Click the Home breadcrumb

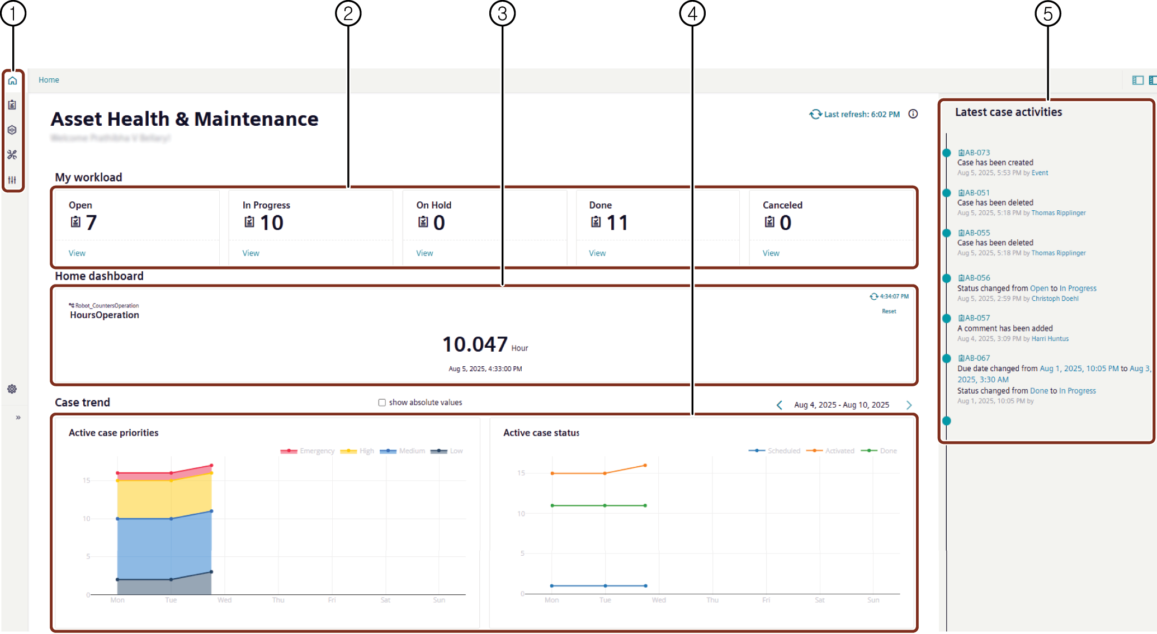click(x=49, y=80)
